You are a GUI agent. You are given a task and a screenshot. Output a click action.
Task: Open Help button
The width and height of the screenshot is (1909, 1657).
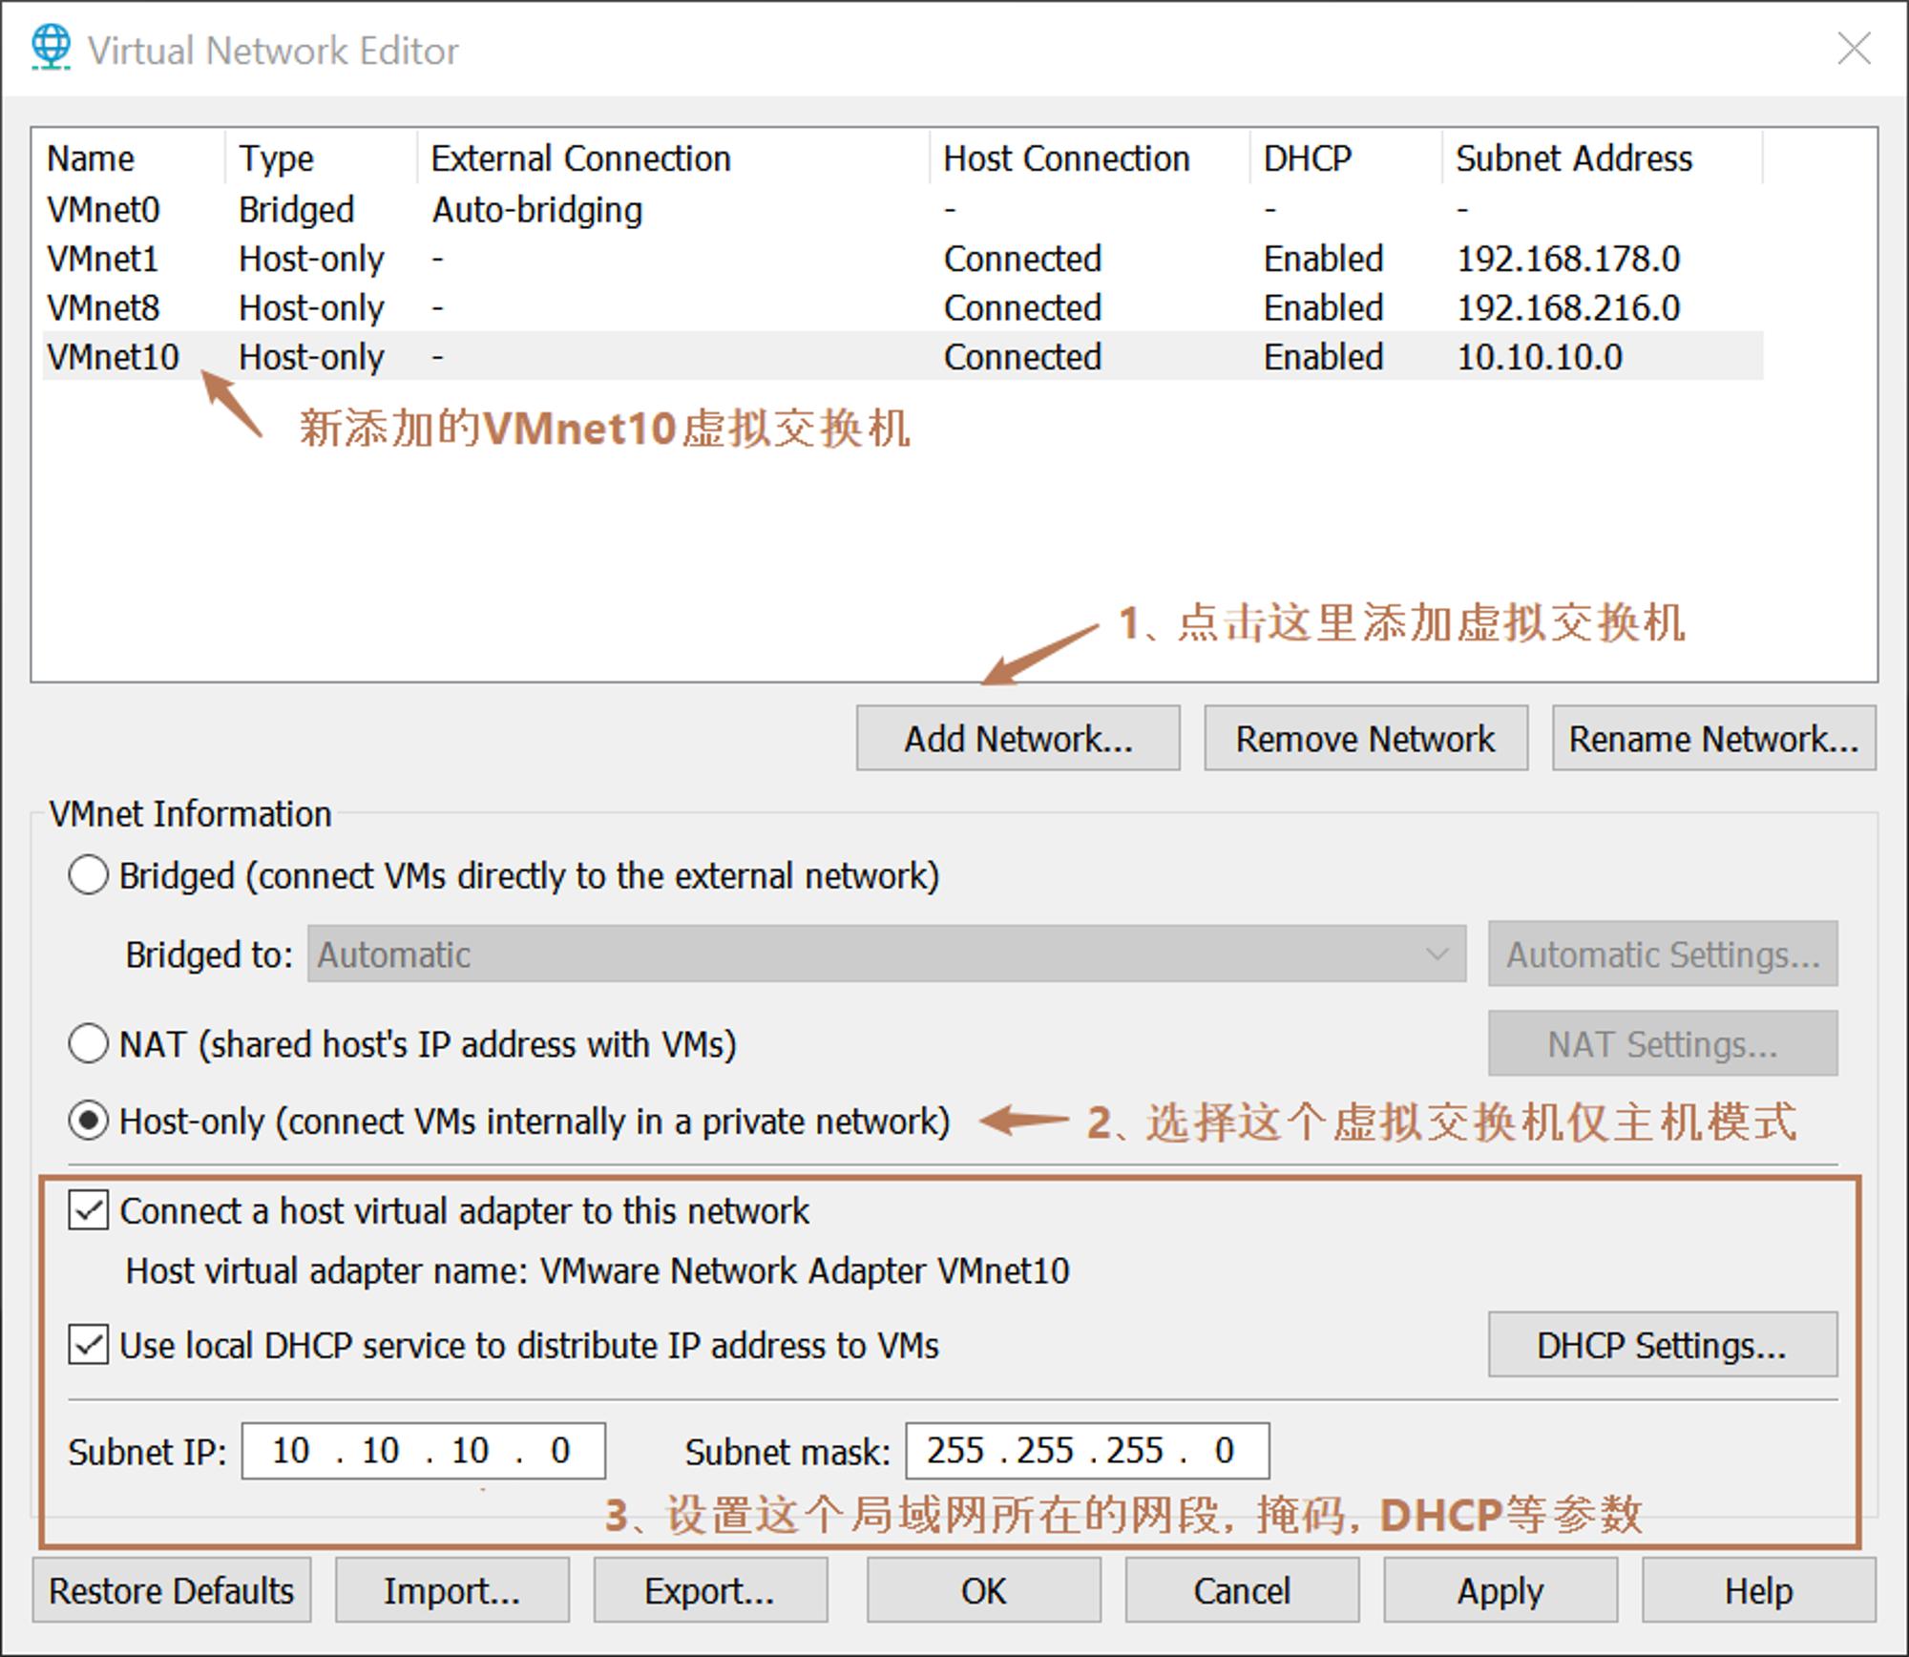(1759, 1590)
